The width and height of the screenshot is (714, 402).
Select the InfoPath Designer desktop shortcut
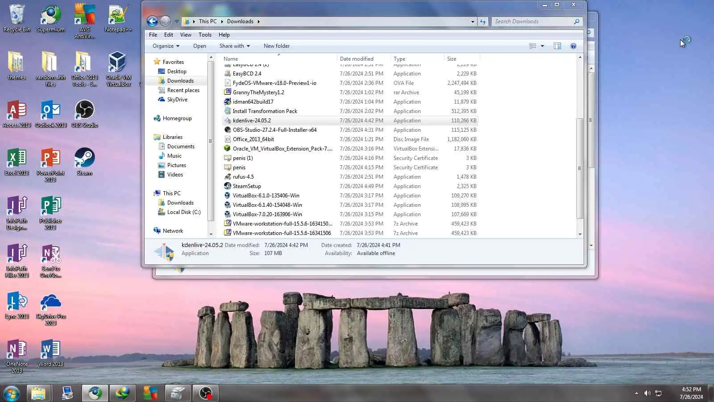[x=17, y=213]
